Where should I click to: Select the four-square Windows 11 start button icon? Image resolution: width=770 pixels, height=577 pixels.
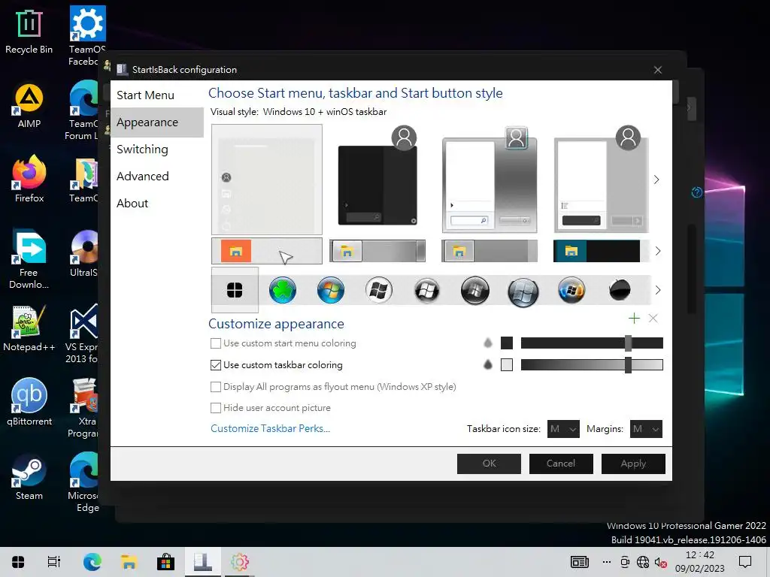coord(235,290)
